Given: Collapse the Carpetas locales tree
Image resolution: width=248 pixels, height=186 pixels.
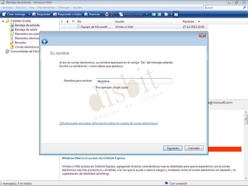Looking at the screenshot, I should (x=3, y=21).
